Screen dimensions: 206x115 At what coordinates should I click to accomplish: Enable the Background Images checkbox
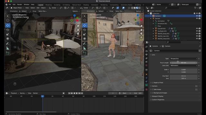pos(153,93)
